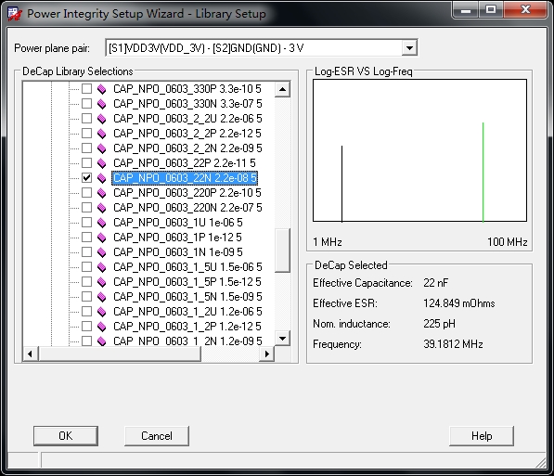This screenshot has height=476, width=554.
Task: Click the vertical scrollbar thumb in decap list
Action: click(x=282, y=251)
